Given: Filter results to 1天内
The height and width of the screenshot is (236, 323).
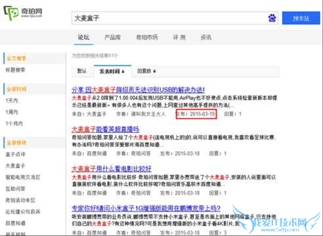Looking at the screenshot, I should click(x=12, y=101).
